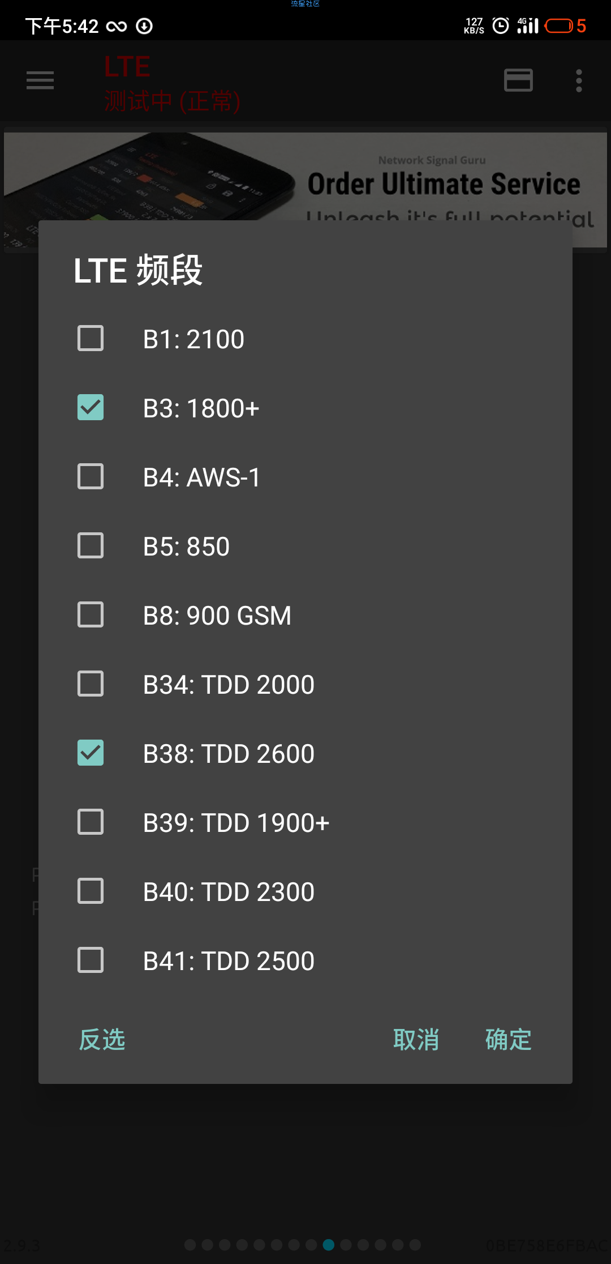Image resolution: width=611 pixels, height=1264 pixels.
Task: Select the B40: TDD 2300 checkbox
Action: [91, 891]
